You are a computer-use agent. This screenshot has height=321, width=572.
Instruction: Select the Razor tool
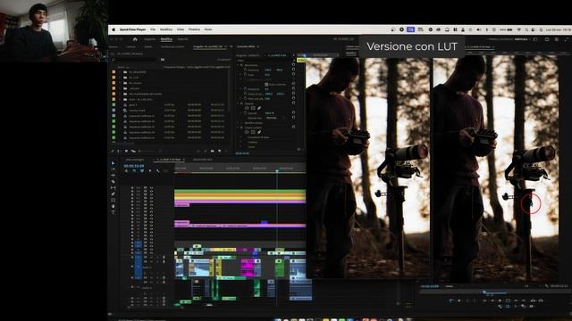[114, 182]
